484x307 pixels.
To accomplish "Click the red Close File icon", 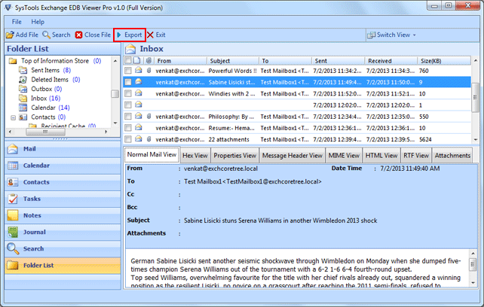I will (78, 35).
